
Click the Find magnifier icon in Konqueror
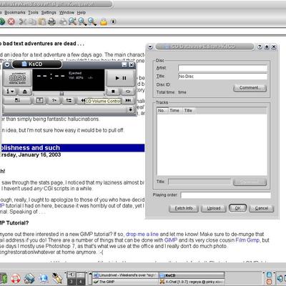72,21
